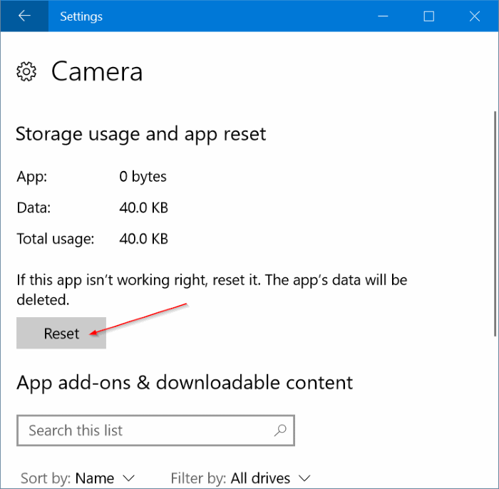Click the 'App:' label
Viewport: 499px width, 489px height.
32,177
